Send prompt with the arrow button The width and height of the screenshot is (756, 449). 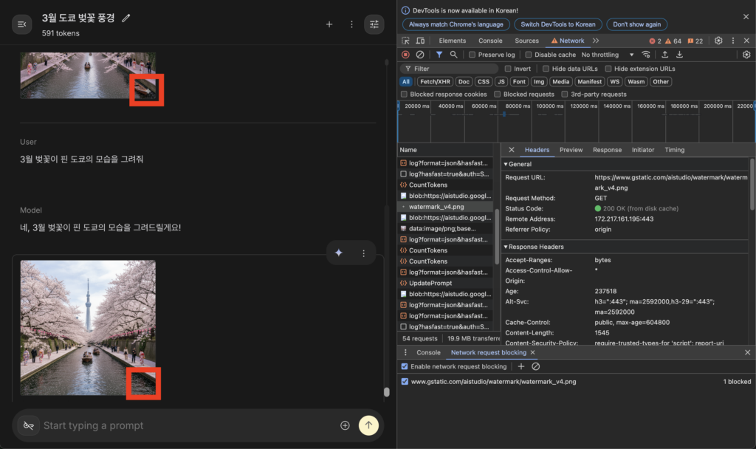pos(368,425)
